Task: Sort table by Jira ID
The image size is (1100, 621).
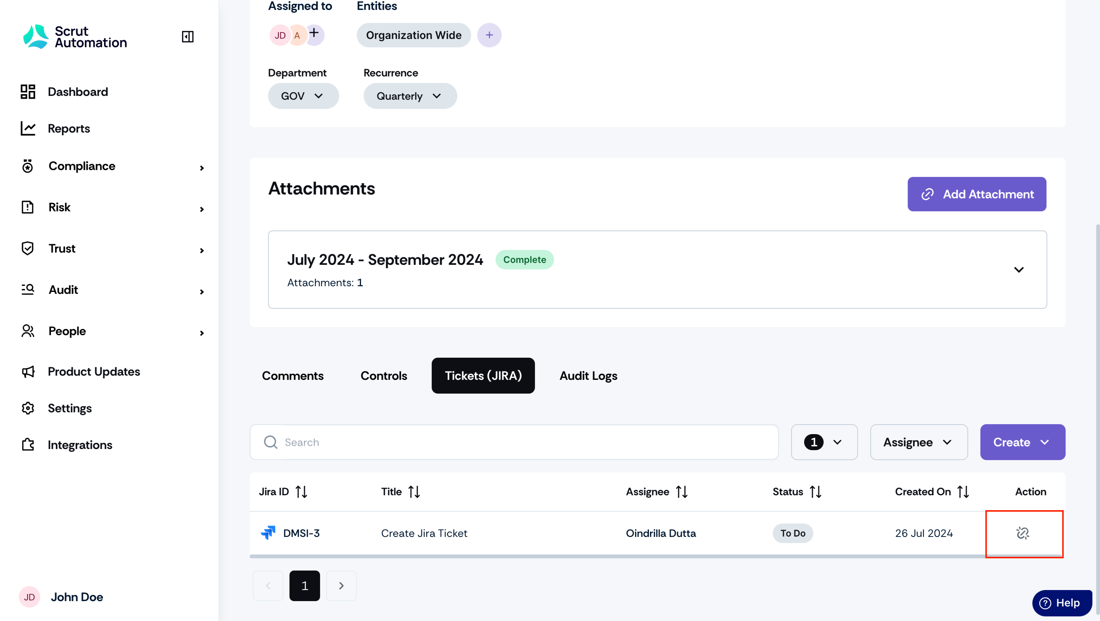Action: click(301, 492)
